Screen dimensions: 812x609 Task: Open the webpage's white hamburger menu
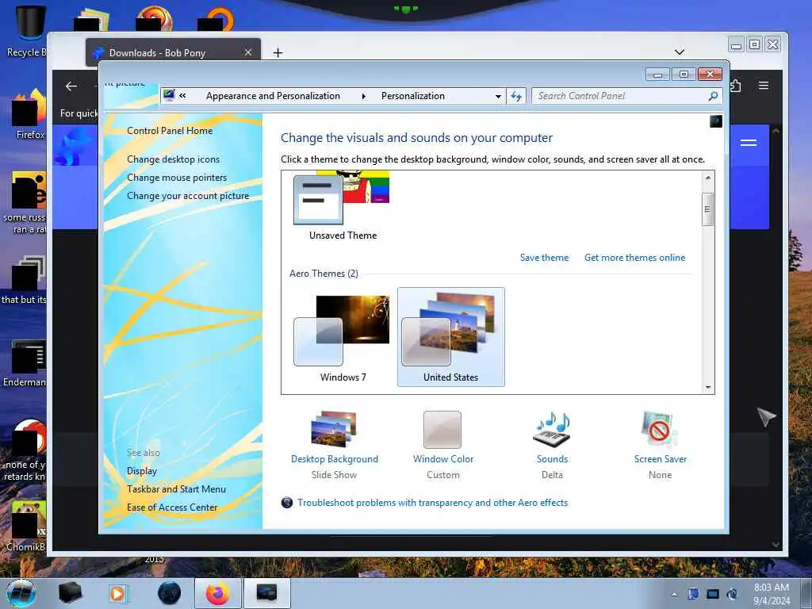click(749, 143)
